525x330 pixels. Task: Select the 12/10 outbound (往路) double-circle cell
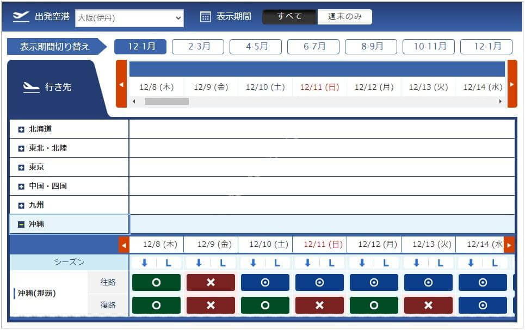point(265,283)
